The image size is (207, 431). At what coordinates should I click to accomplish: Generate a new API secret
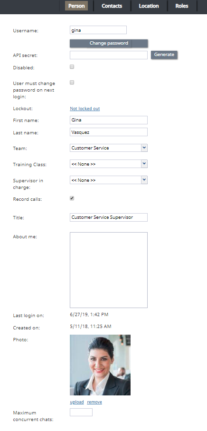(x=164, y=55)
